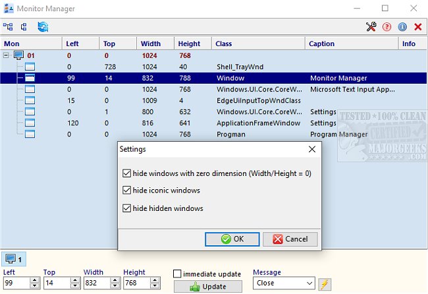Click the Left field spinner arrows
Viewport: 428px width, 294px height.
(35, 284)
